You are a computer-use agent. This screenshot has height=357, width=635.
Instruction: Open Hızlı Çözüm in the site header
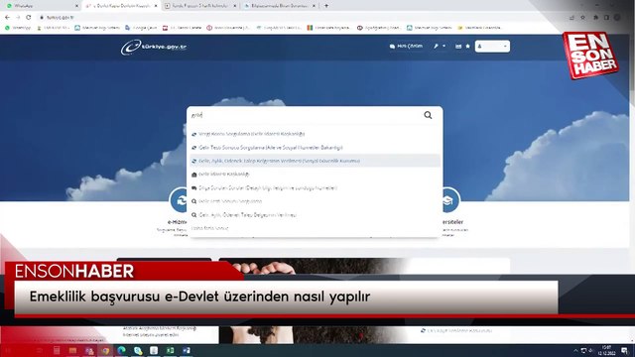(x=406, y=47)
